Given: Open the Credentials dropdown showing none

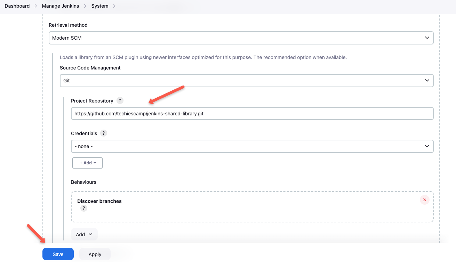Looking at the screenshot, I should [x=252, y=146].
